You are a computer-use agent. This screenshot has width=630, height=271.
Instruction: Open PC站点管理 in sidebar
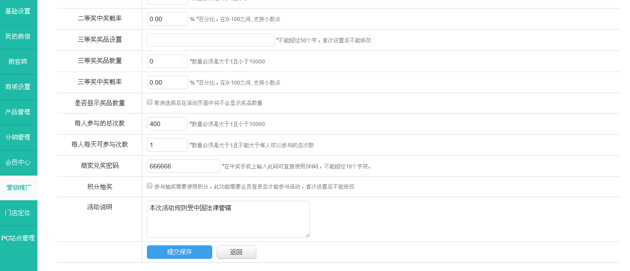click(x=18, y=238)
